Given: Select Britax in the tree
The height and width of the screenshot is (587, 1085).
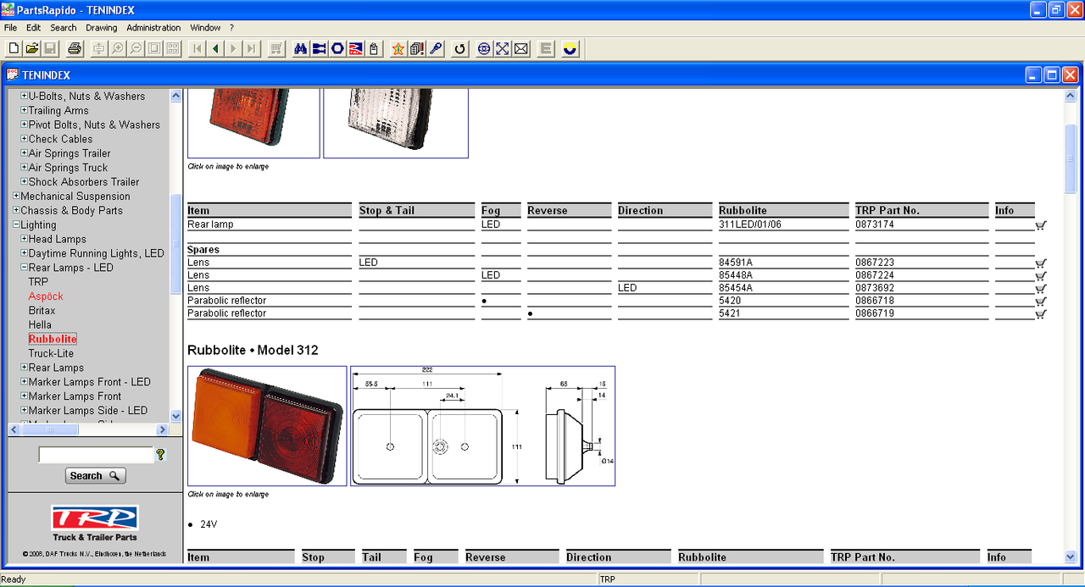Looking at the screenshot, I should [42, 311].
